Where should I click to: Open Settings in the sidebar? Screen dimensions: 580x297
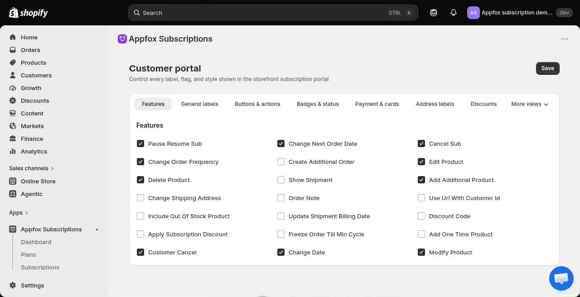coord(32,285)
